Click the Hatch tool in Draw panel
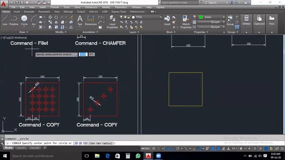285x160 pixels. click(41, 27)
